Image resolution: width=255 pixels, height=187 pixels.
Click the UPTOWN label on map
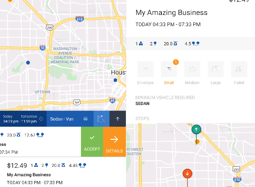(43, 92)
